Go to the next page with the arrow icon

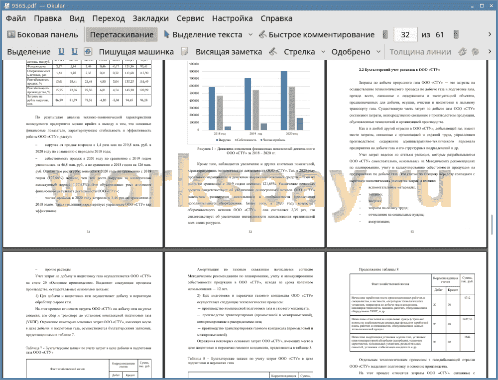click(x=456, y=34)
